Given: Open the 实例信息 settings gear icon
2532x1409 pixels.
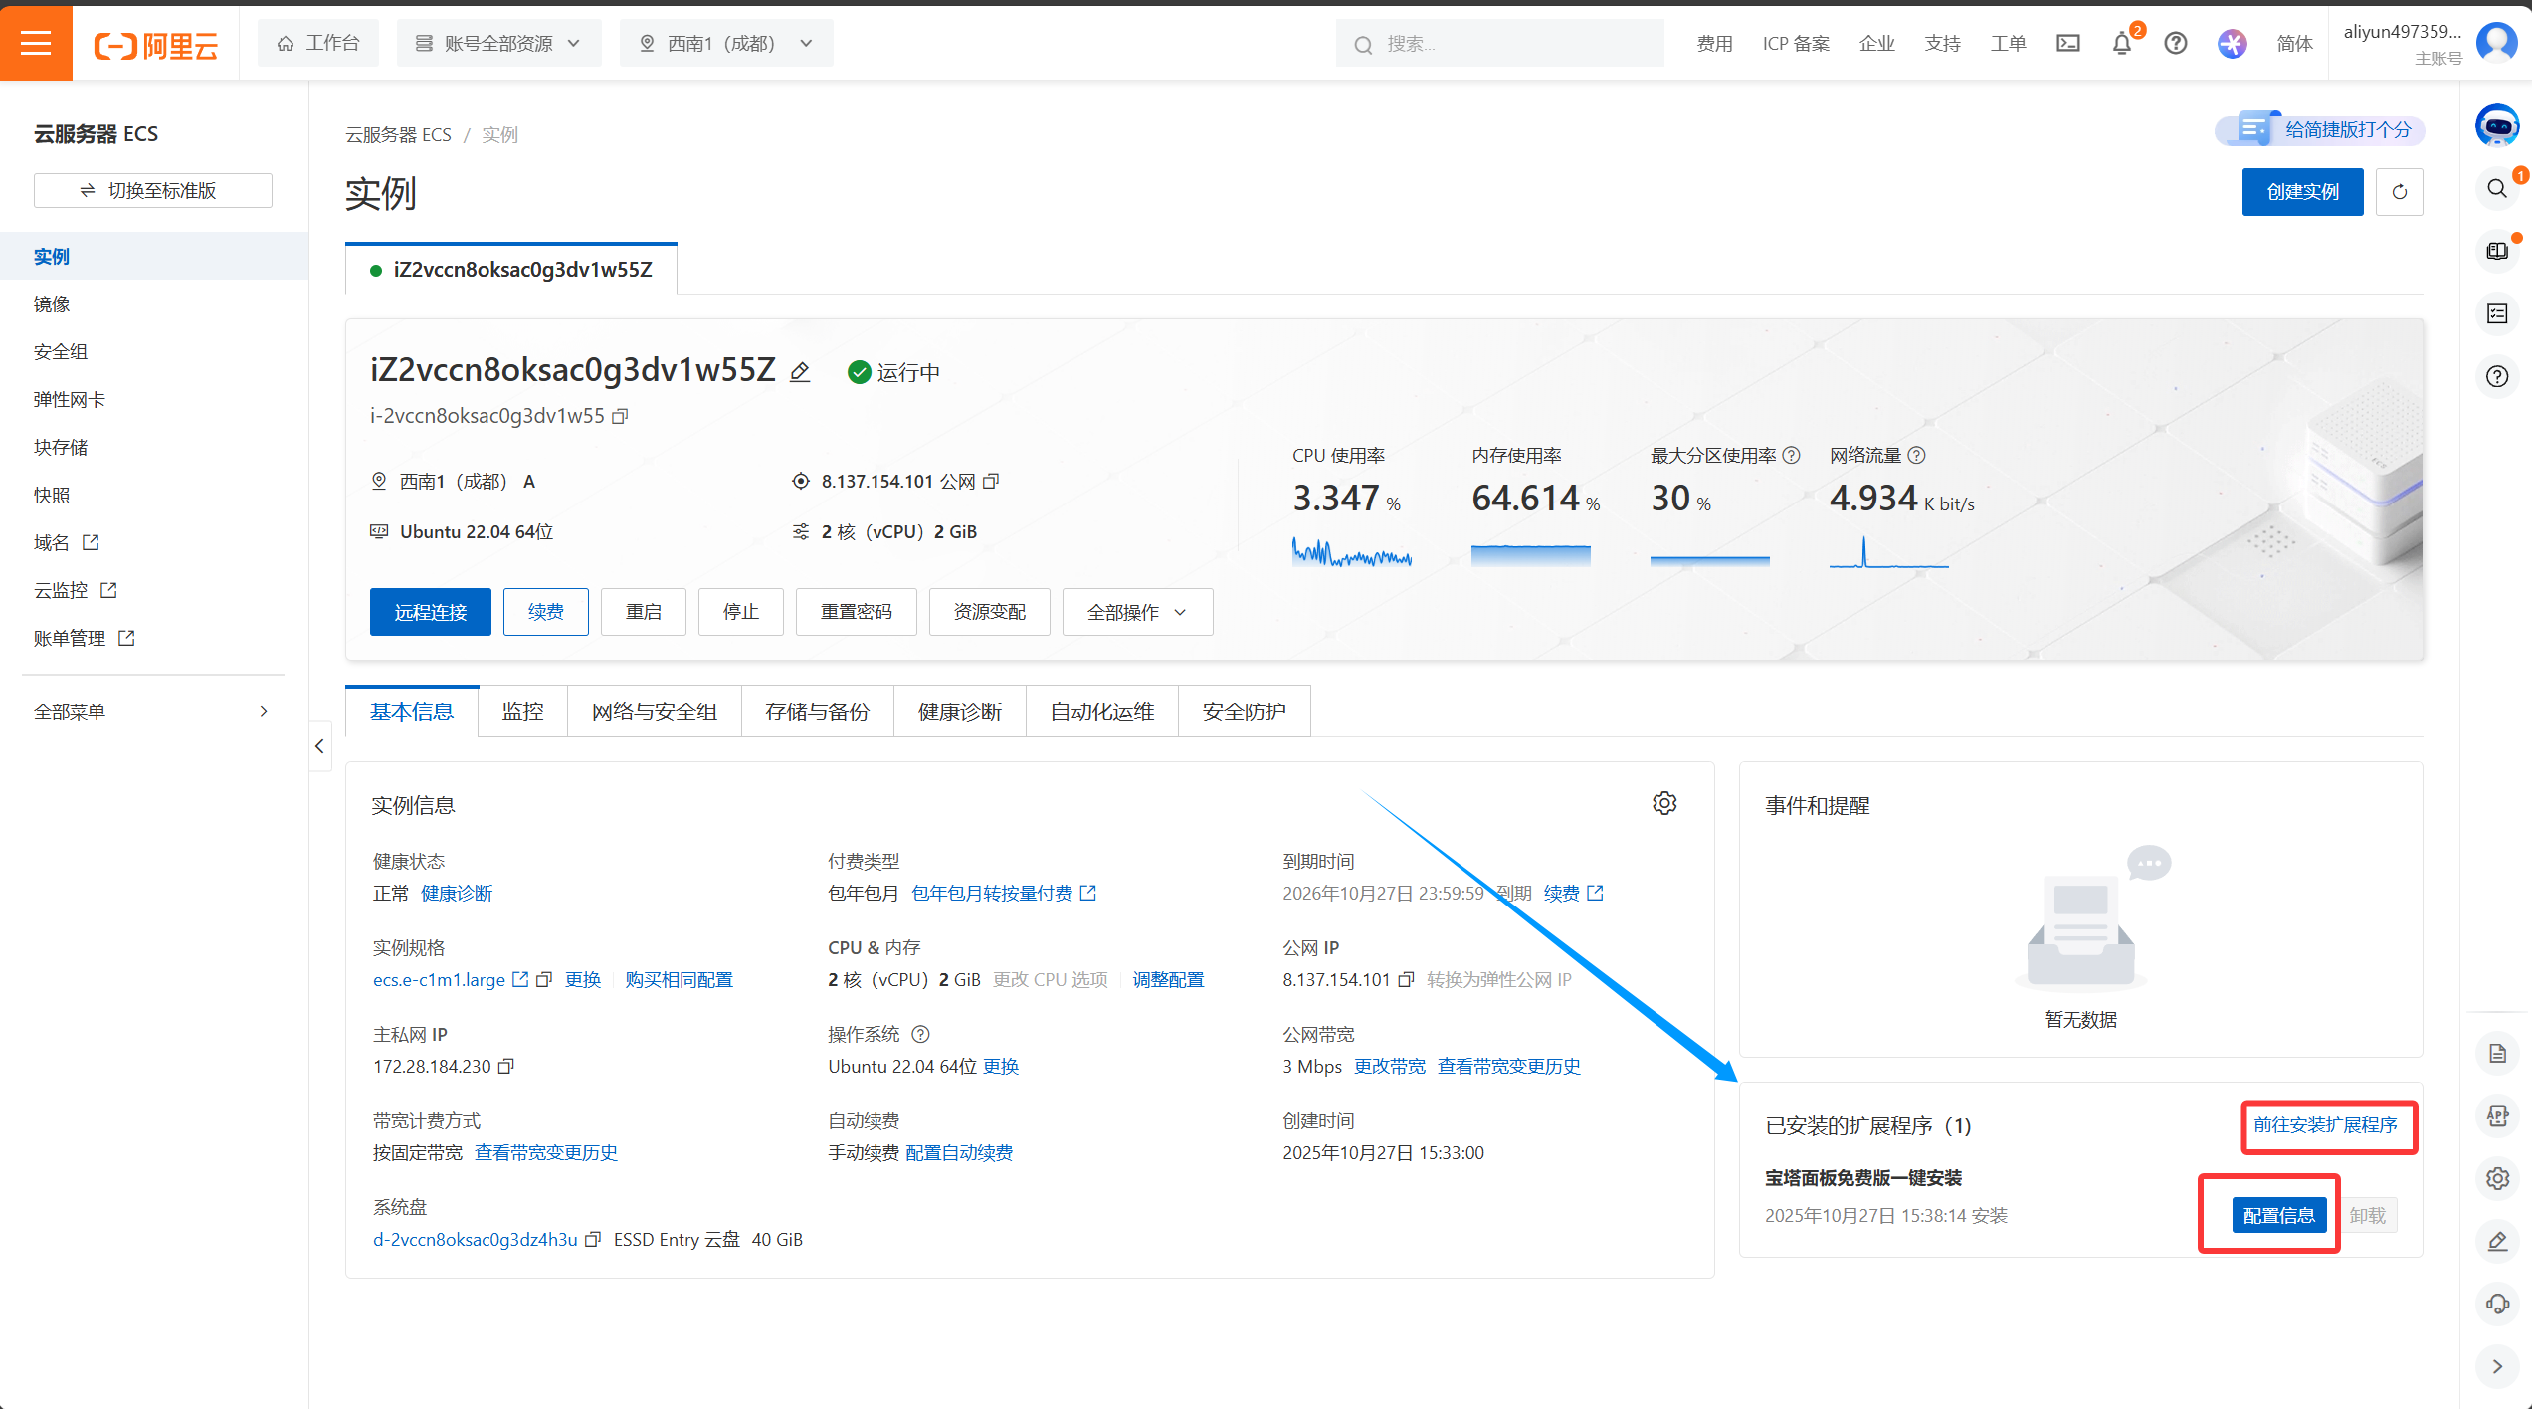Looking at the screenshot, I should [1664, 803].
